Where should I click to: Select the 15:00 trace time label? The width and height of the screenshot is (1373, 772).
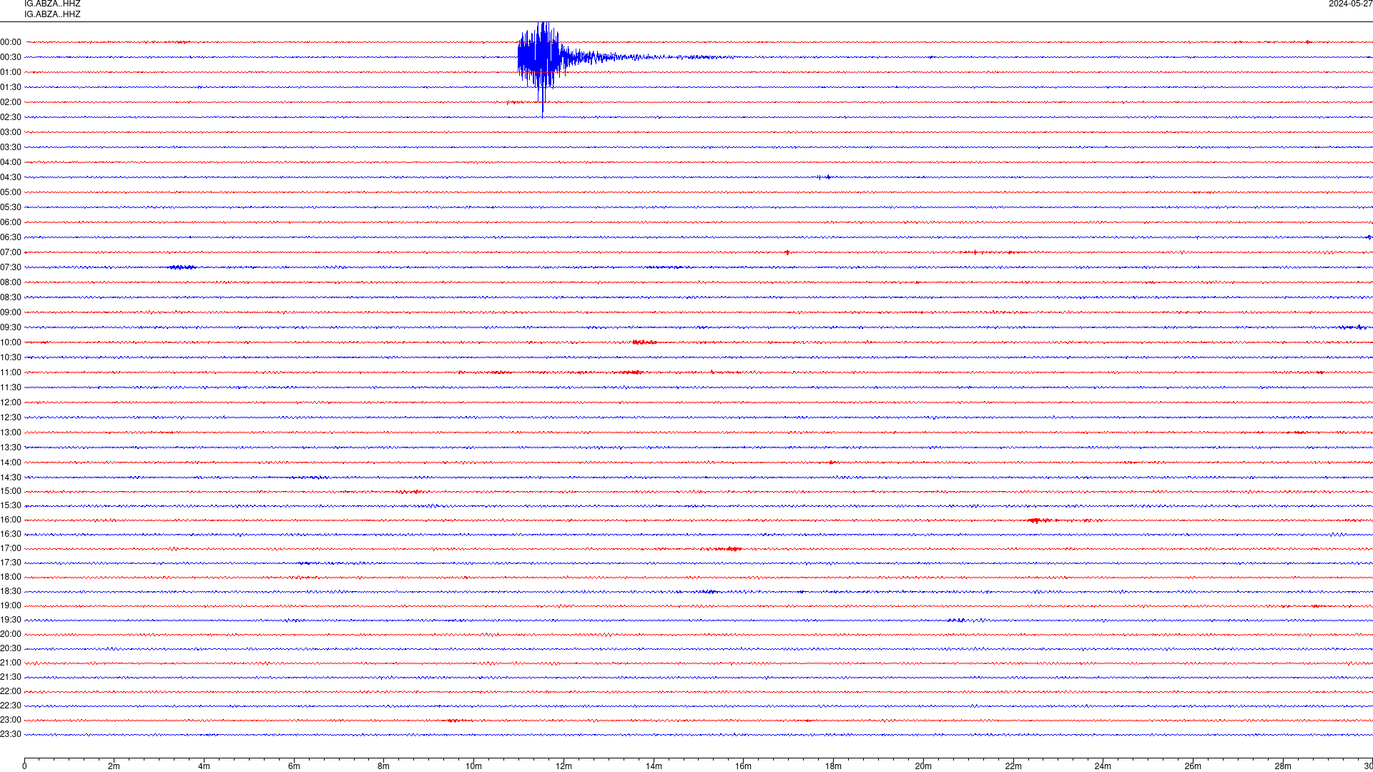click(11, 491)
